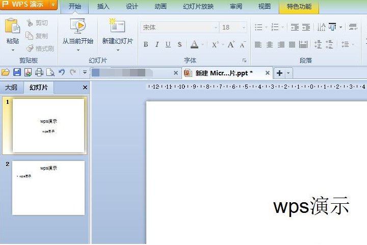Toggle Bold formatting
367x245 pixels.
(146, 44)
